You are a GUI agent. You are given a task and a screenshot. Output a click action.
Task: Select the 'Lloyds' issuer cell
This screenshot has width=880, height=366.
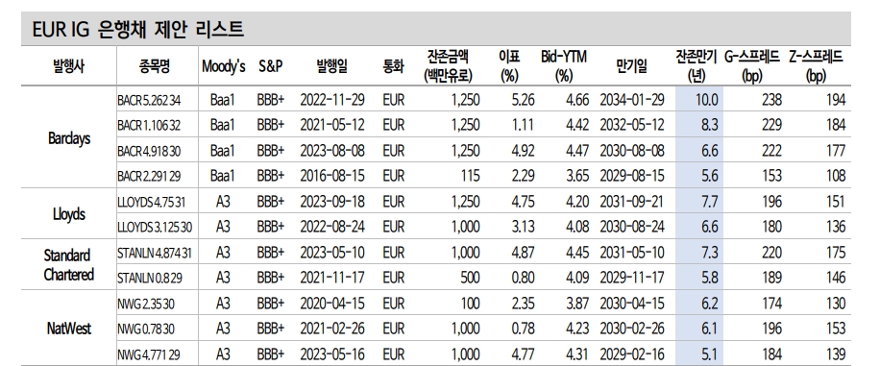pyautogui.click(x=70, y=214)
